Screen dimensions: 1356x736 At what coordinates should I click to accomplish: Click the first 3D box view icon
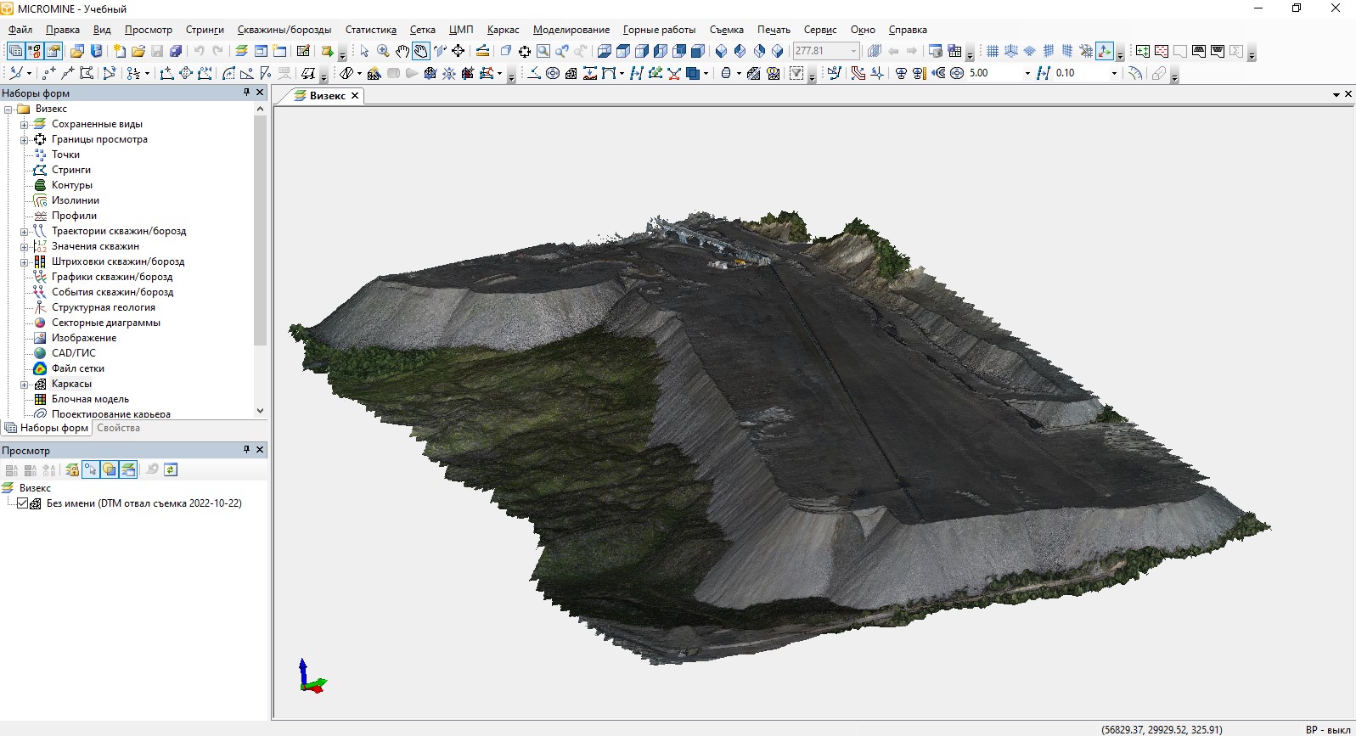tap(604, 51)
